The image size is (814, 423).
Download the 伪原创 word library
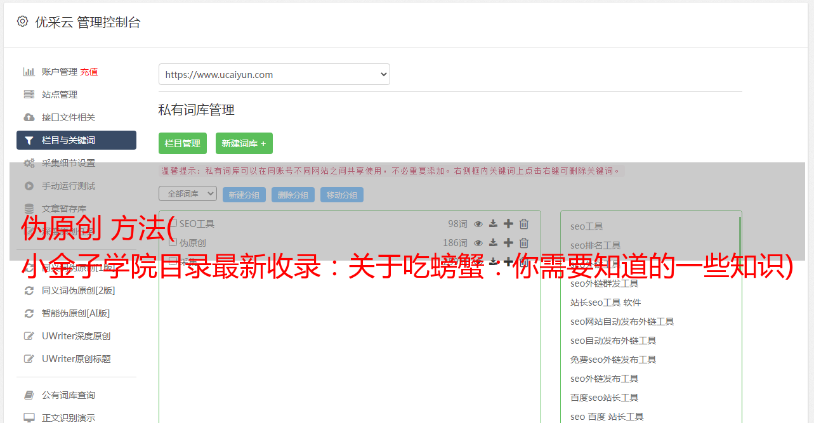click(x=493, y=243)
